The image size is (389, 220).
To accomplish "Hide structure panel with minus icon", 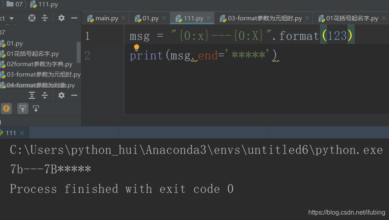I will 74,95.
